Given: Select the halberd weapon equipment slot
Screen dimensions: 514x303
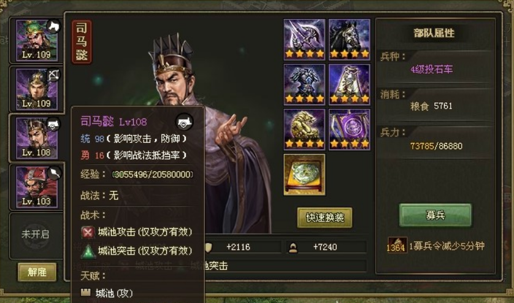Looking at the screenshot, I should [x=304, y=39].
